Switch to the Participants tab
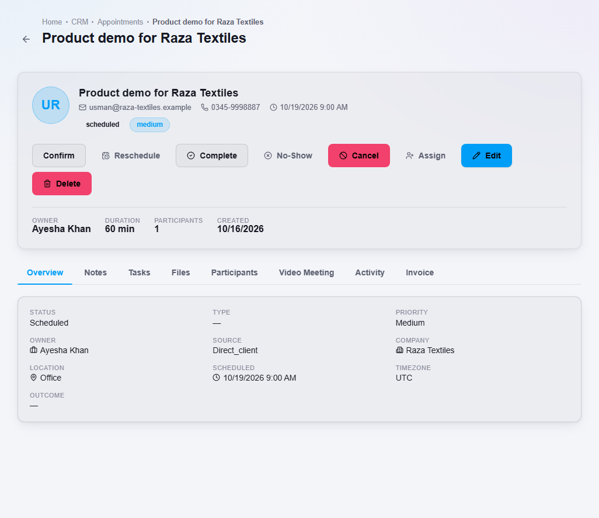Screen dimensions: 599x518 click(235, 273)
